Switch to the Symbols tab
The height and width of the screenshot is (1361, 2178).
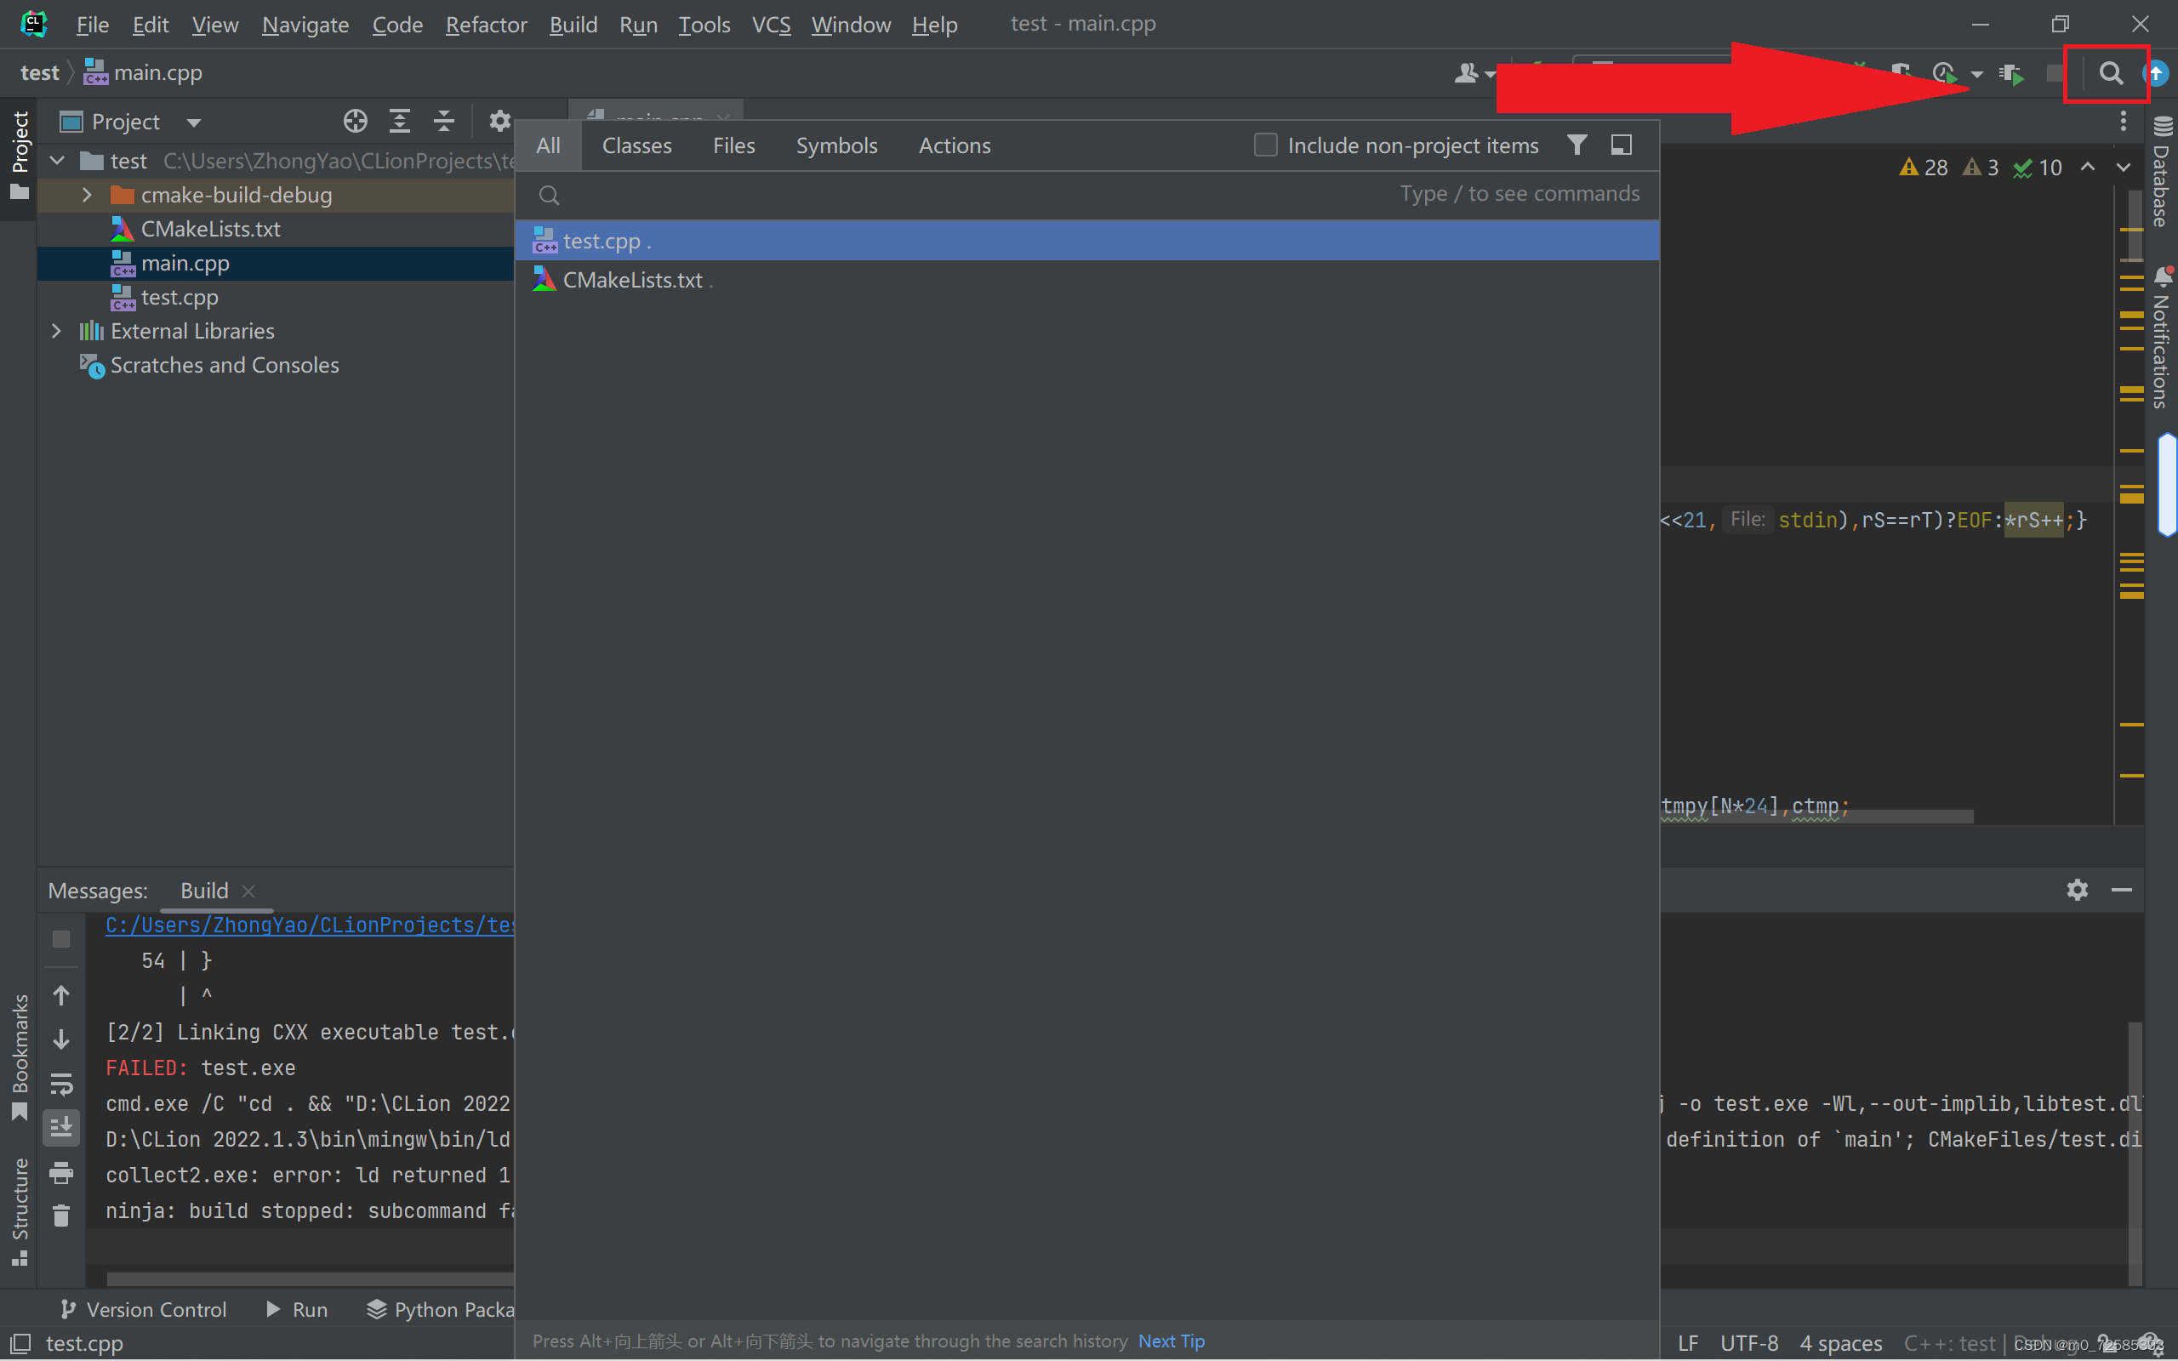pyautogui.click(x=836, y=145)
